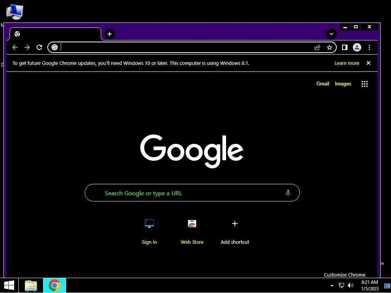Start voice search with microphone icon

click(288, 193)
